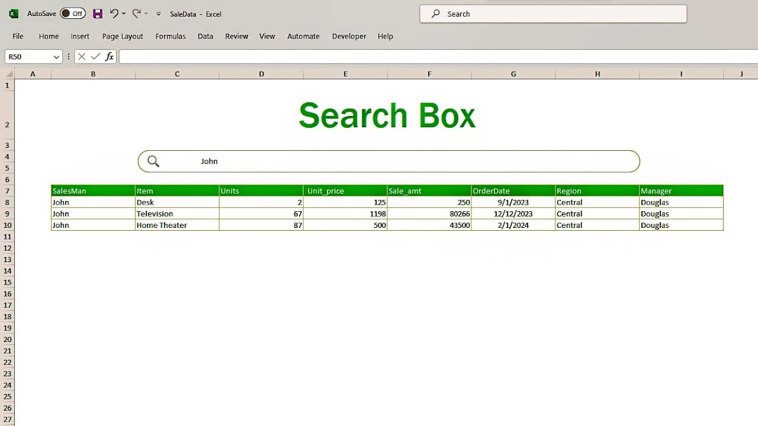Click the 12/12/2023 order date cell
Screen dimensions: 758x426
[513, 214]
